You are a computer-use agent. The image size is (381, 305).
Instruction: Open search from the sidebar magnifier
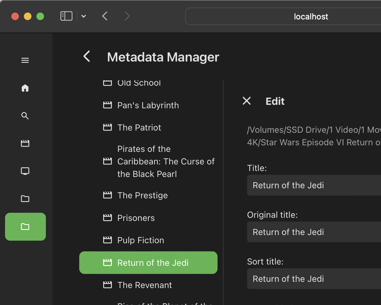25,116
